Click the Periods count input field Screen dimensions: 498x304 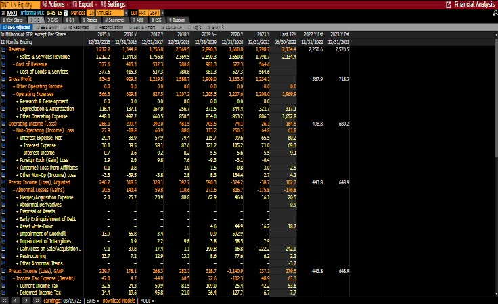pyautogui.click(x=91, y=13)
